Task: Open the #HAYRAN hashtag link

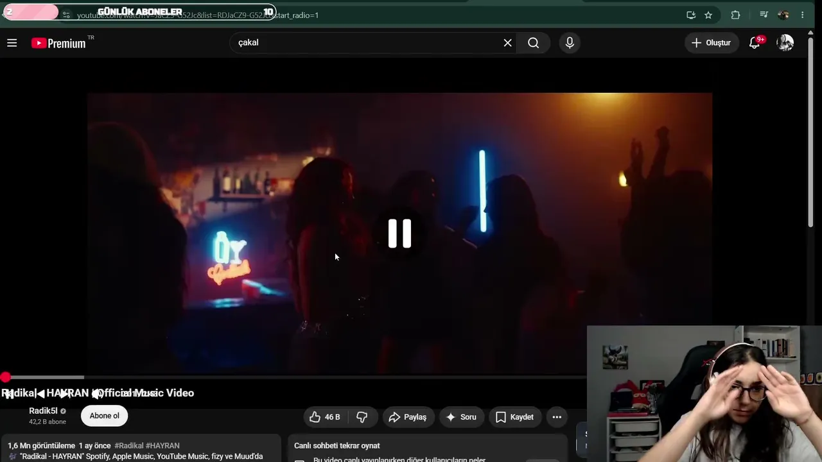Action: click(162, 445)
